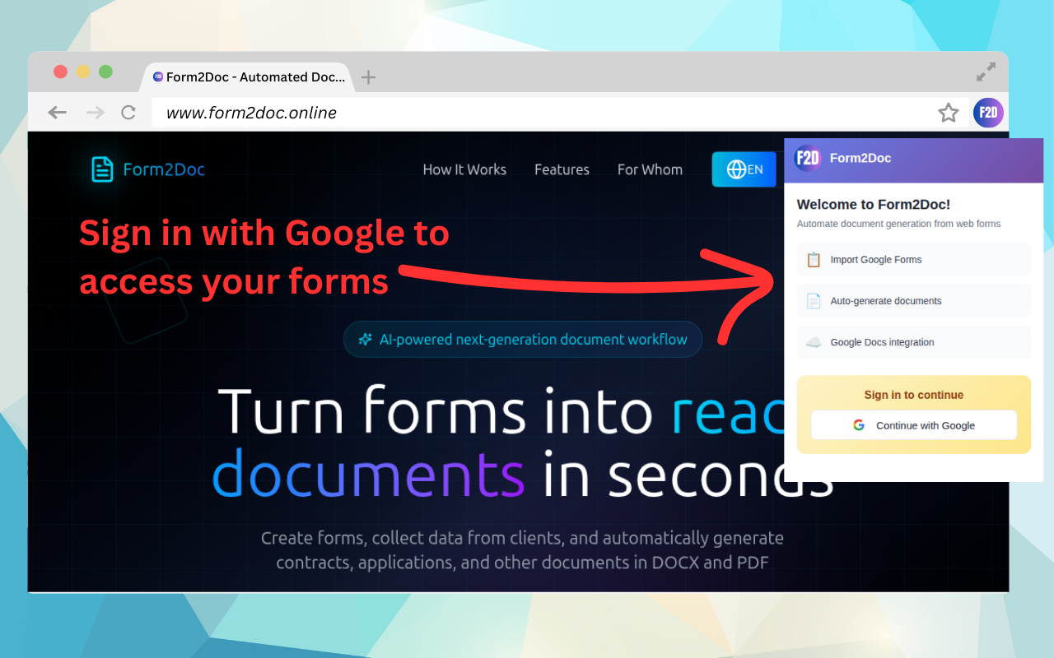The image size is (1054, 658).
Task: Open the How It Works menu item
Action: (x=464, y=169)
